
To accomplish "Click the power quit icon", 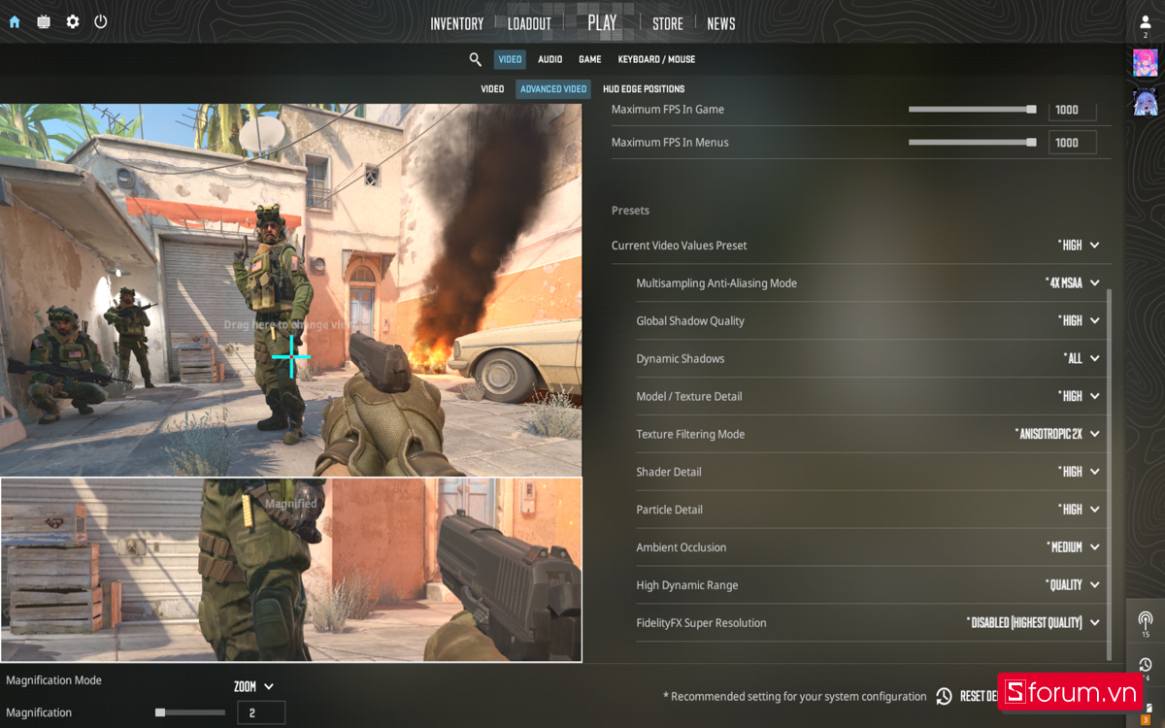I will [x=101, y=21].
